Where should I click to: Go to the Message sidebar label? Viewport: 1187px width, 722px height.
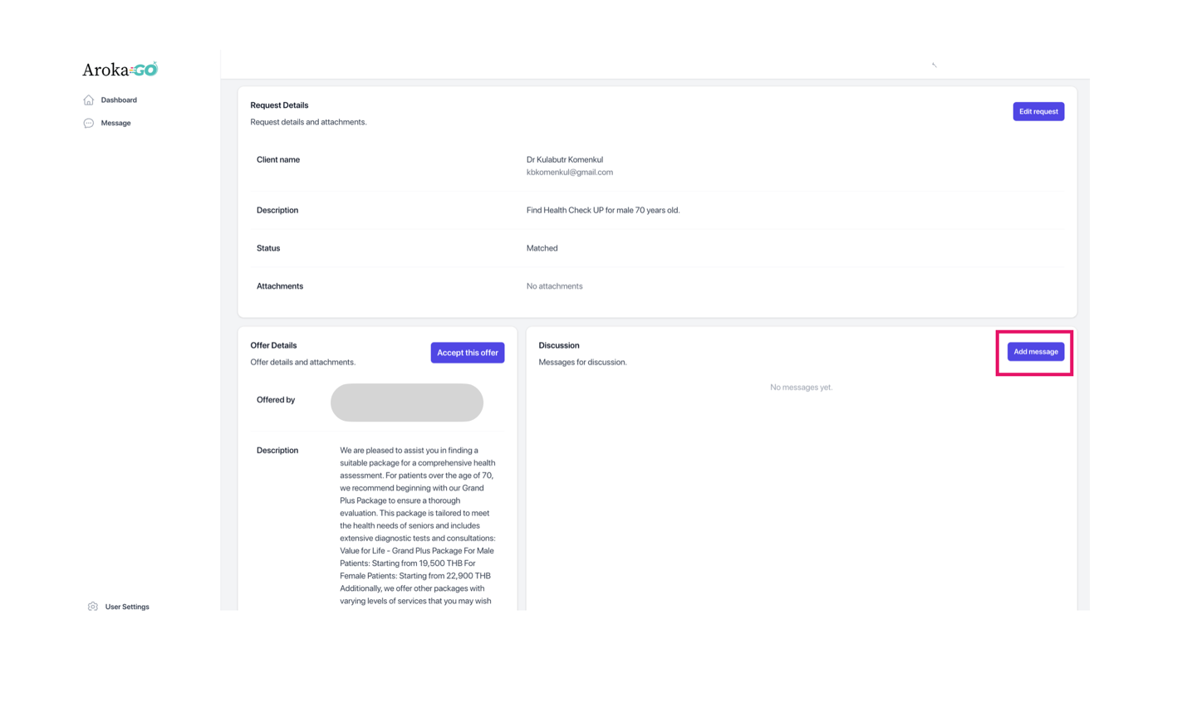(x=115, y=124)
